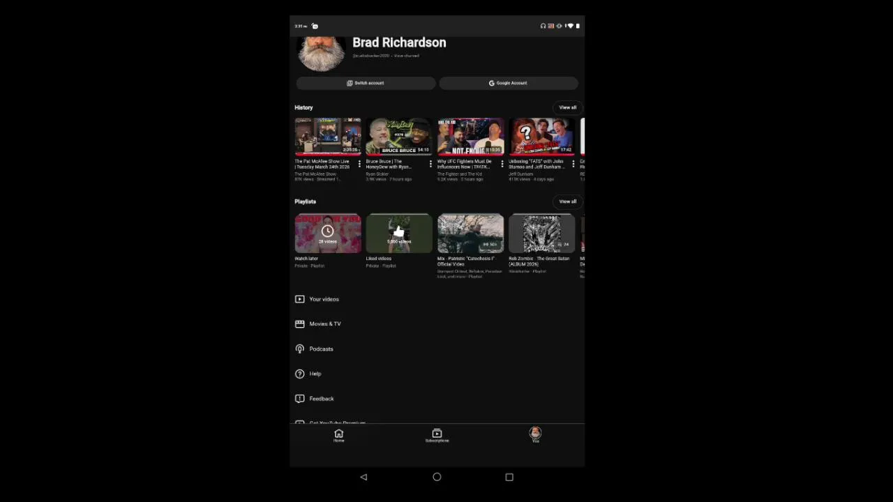Open Why UFC Fighters video thumbnail

tap(470, 137)
